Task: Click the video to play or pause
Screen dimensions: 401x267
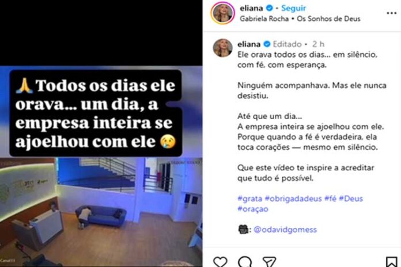Action: (x=101, y=166)
